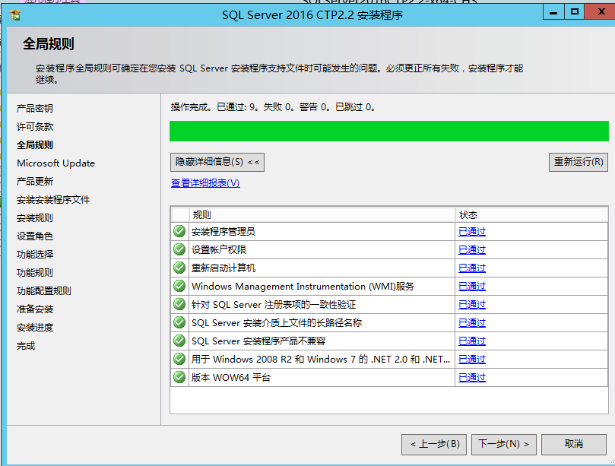
Task: Click the check icon for 版本 WOW64 平台
Action: pyautogui.click(x=179, y=377)
